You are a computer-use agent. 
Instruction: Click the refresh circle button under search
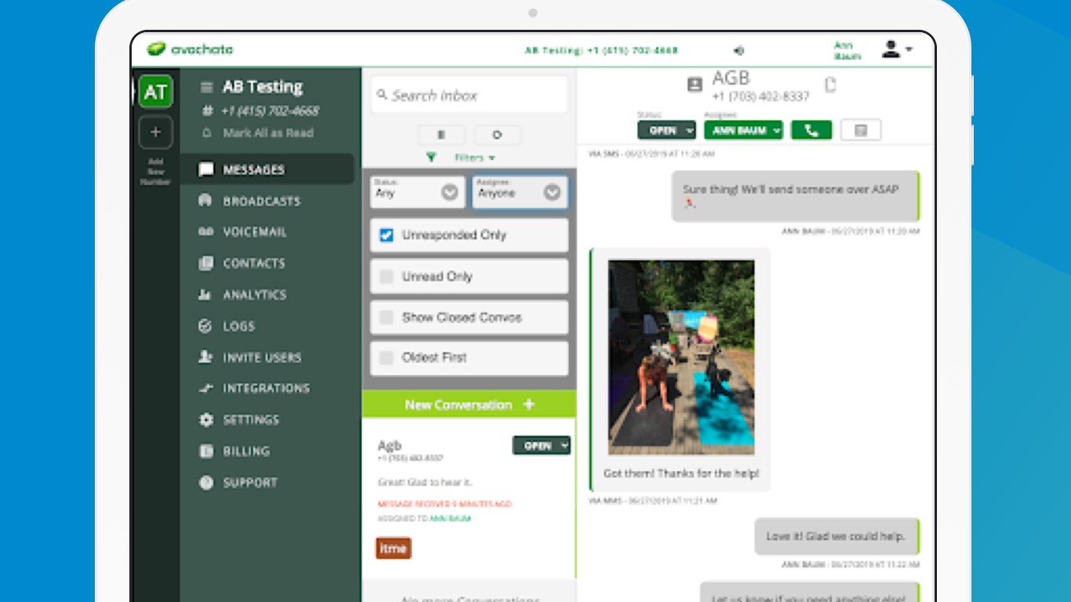(497, 135)
